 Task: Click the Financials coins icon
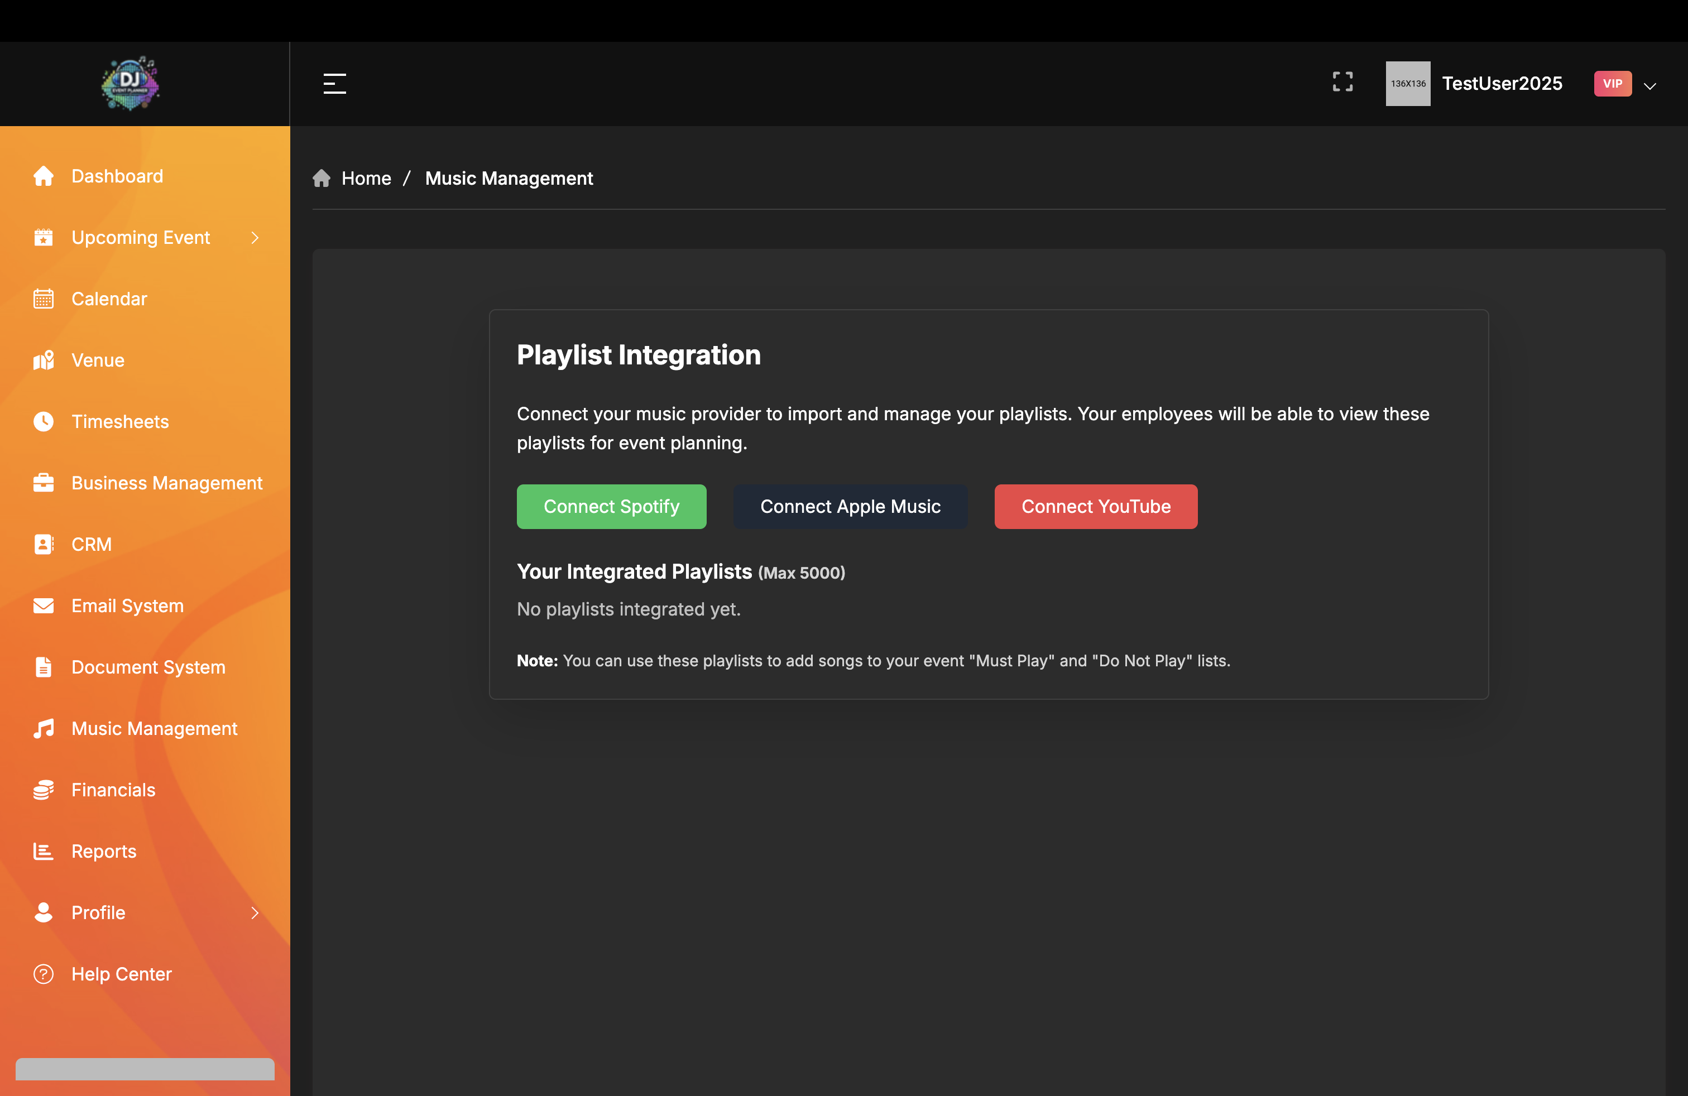(44, 790)
